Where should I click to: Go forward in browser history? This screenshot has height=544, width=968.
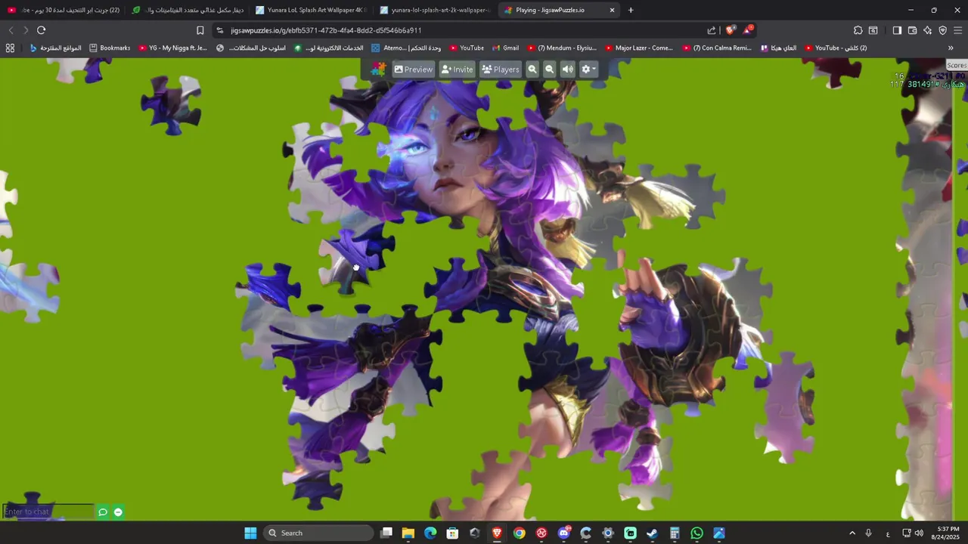(25, 30)
